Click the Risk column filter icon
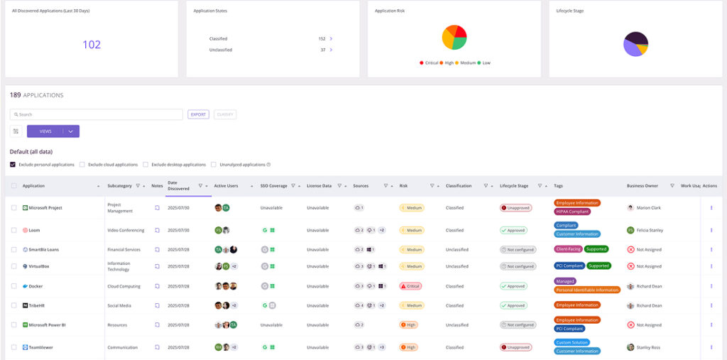Screen dimensions: 727x360 pyautogui.click(x=432, y=185)
